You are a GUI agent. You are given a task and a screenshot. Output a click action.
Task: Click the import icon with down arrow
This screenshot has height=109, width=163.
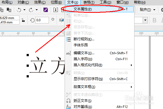[x=56, y=10]
